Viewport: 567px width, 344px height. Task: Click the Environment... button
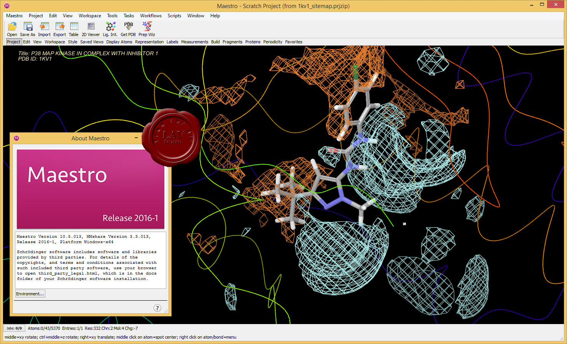point(30,294)
